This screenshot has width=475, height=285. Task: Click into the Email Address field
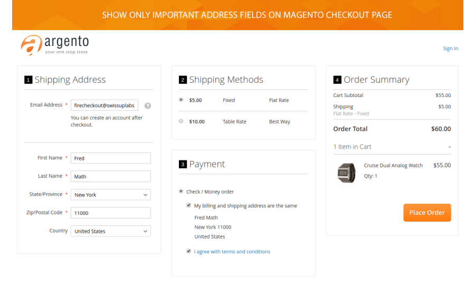pyautogui.click(x=104, y=106)
